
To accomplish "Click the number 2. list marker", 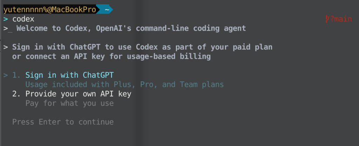I will click(x=16, y=94).
